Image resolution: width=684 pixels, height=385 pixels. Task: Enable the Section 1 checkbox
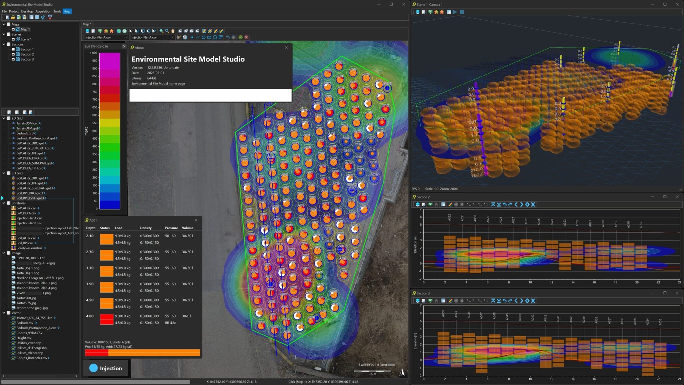click(13, 49)
